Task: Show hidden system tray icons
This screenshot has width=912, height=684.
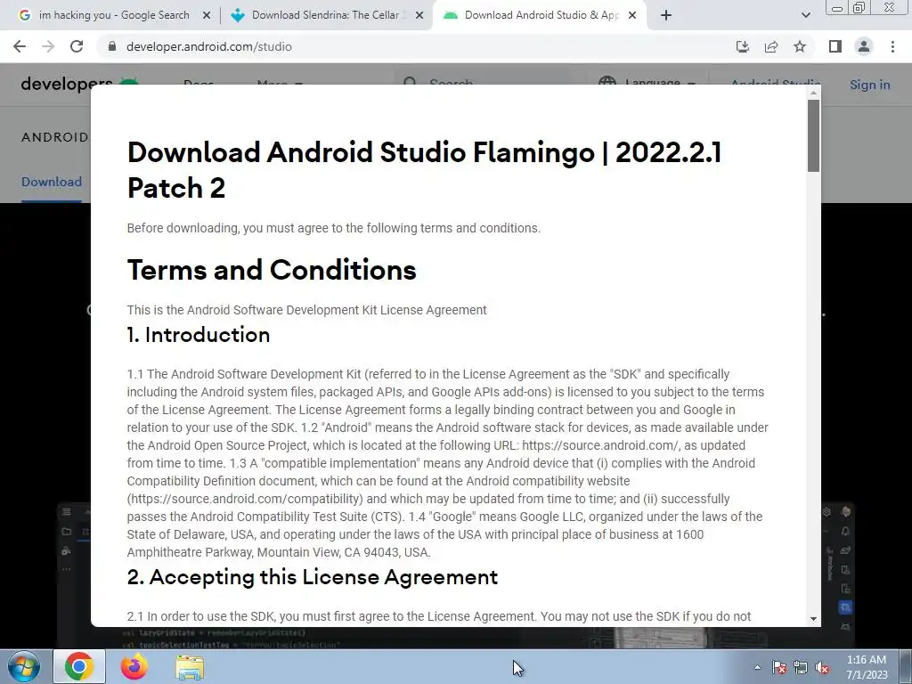Action: [x=757, y=667]
